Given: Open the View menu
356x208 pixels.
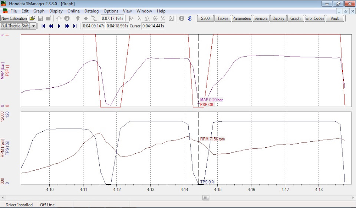Looking at the screenshot, I should tap(127, 11).
